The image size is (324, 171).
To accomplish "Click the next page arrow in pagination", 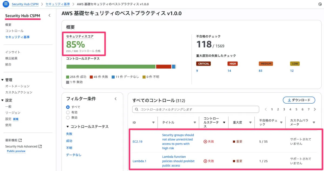I will point(315,109).
